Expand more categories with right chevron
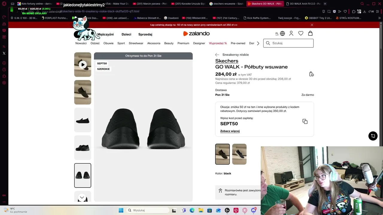This screenshot has height=215, width=383. point(258,43)
